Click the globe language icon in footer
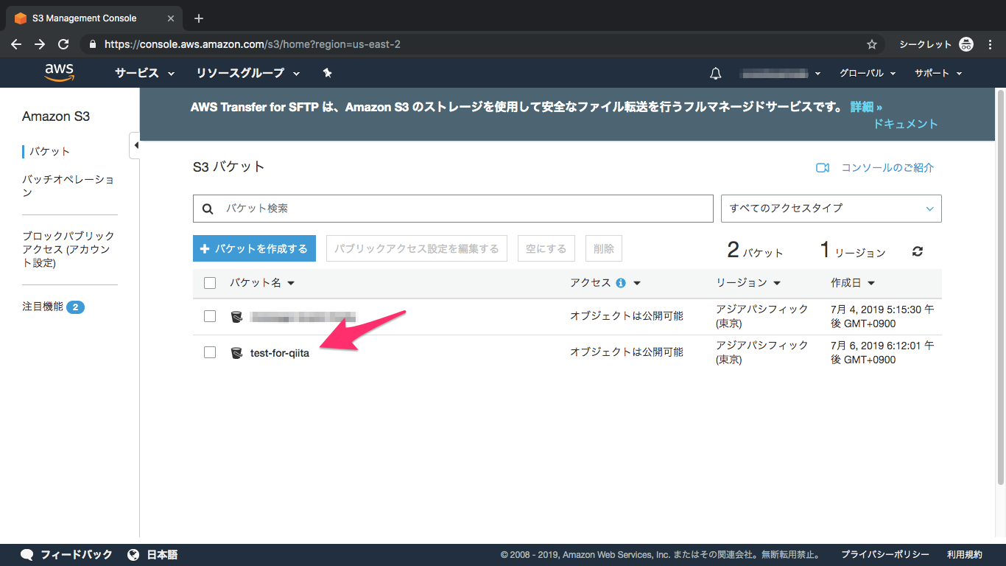 (x=133, y=555)
